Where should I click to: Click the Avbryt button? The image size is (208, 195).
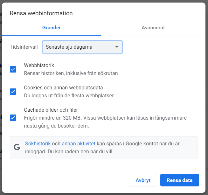[143, 180]
